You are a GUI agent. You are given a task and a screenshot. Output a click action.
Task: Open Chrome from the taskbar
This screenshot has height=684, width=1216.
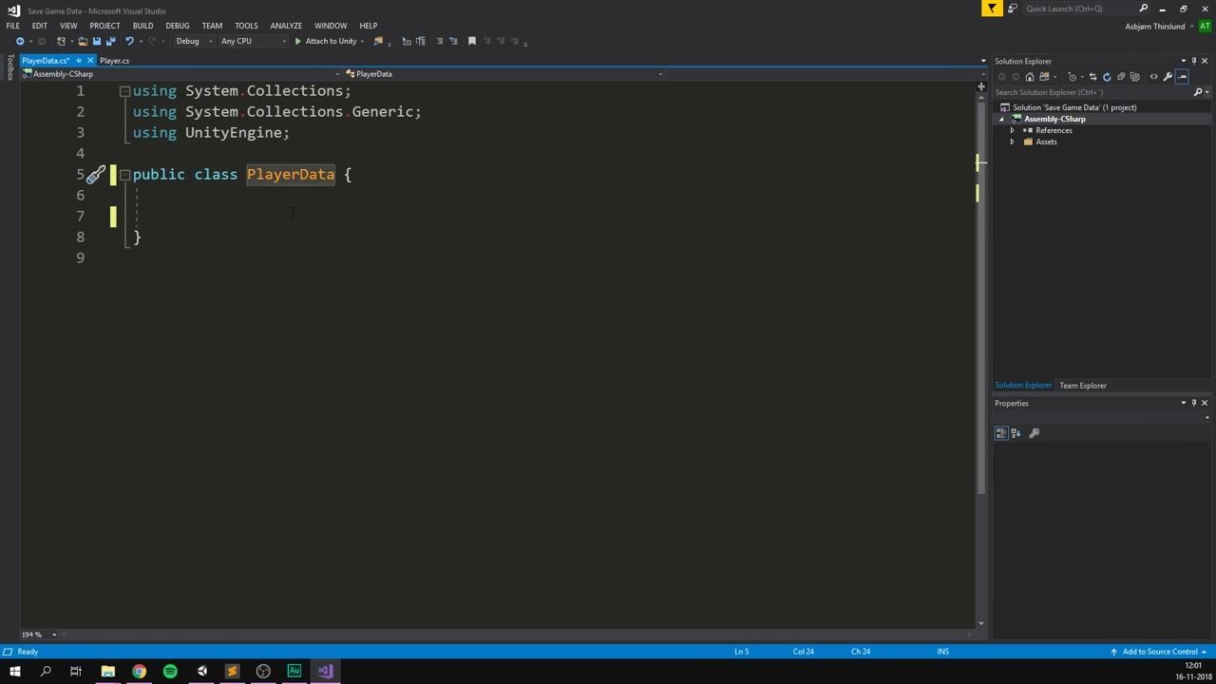[x=139, y=672]
